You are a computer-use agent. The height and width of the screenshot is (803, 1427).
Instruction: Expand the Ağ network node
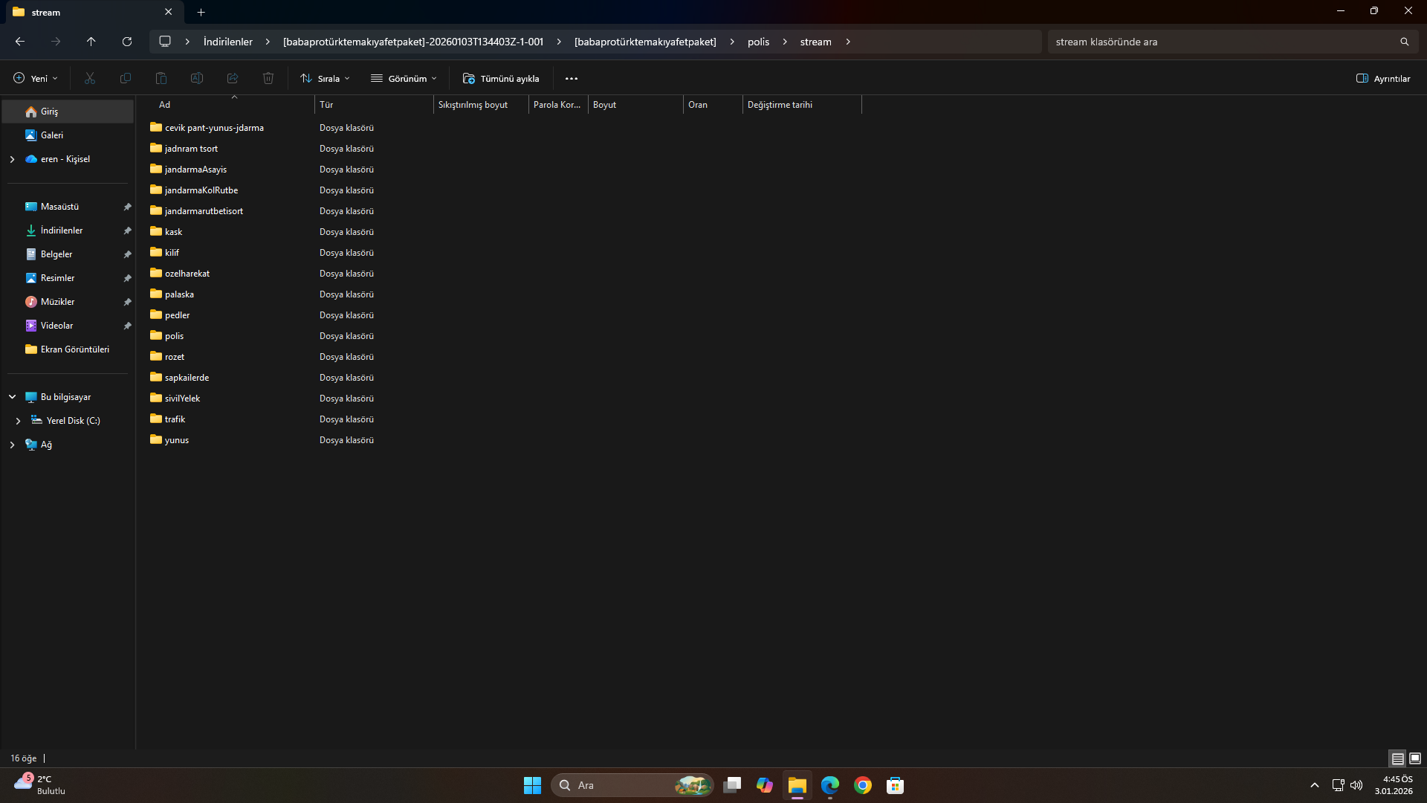pos(12,445)
